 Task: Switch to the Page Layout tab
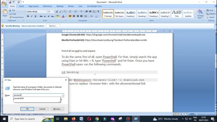pos(33,6)
